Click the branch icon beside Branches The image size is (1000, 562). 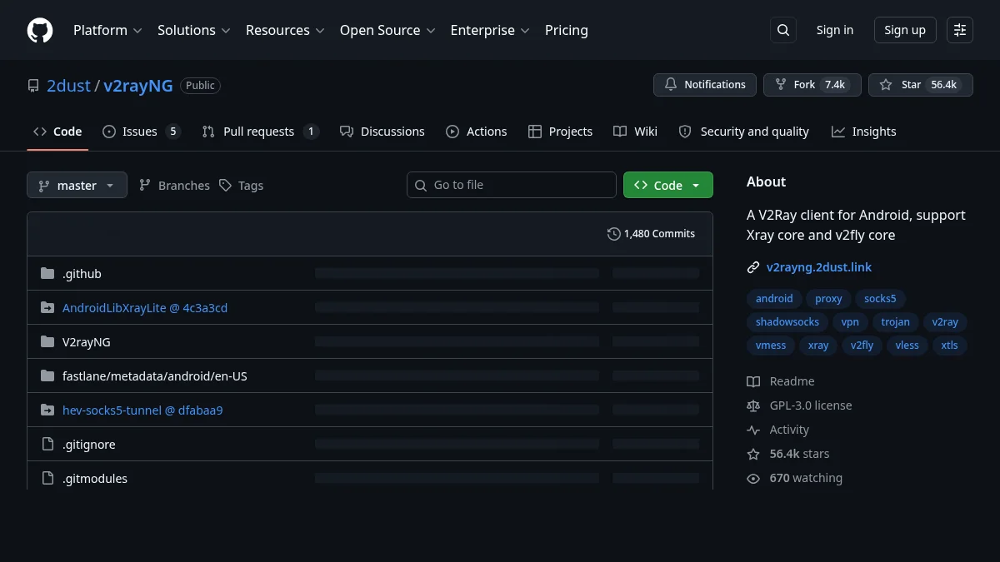[x=145, y=185]
